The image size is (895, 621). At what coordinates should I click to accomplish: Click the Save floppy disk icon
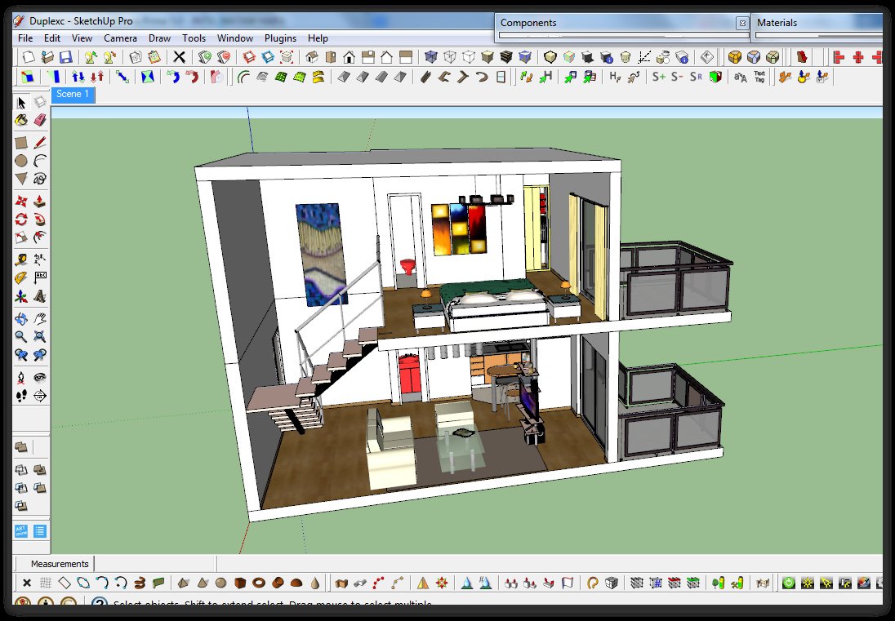(x=65, y=57)
